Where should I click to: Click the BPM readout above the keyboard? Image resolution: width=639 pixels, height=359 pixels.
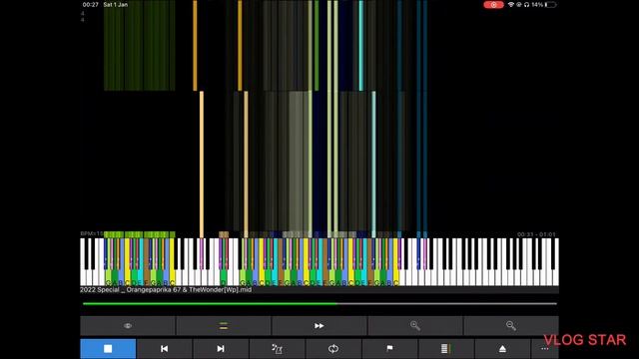pos(92,234)
